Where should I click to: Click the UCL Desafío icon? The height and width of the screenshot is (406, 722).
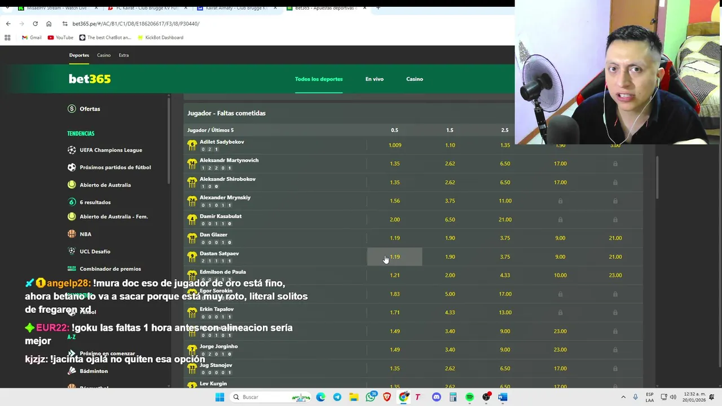coord(72,251)
